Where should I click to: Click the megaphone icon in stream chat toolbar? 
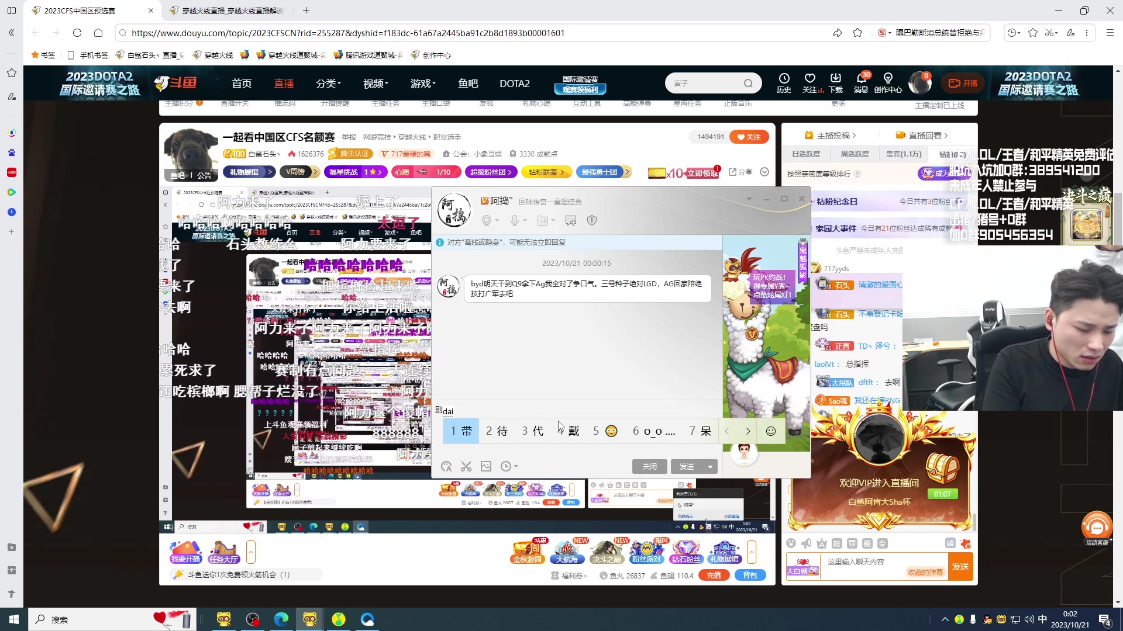(x=806, y=543)
